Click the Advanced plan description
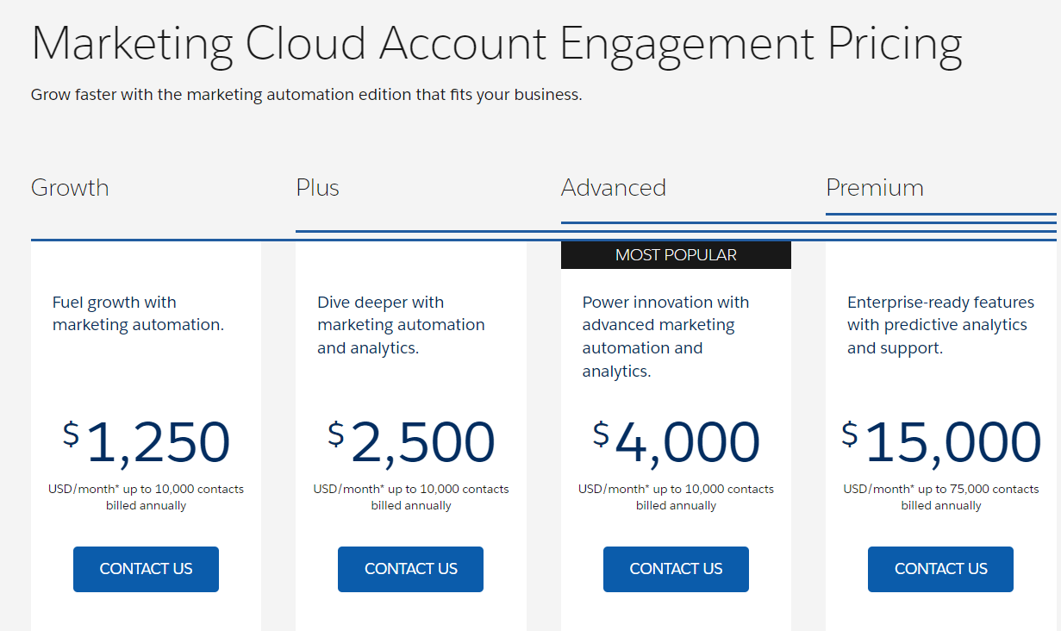This screenshot has height=631, width=1061. pyautogui.click(x=665, y=335)
